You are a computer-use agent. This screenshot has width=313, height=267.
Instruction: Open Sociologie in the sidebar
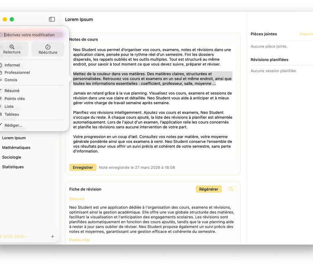(x=11, y=157)
